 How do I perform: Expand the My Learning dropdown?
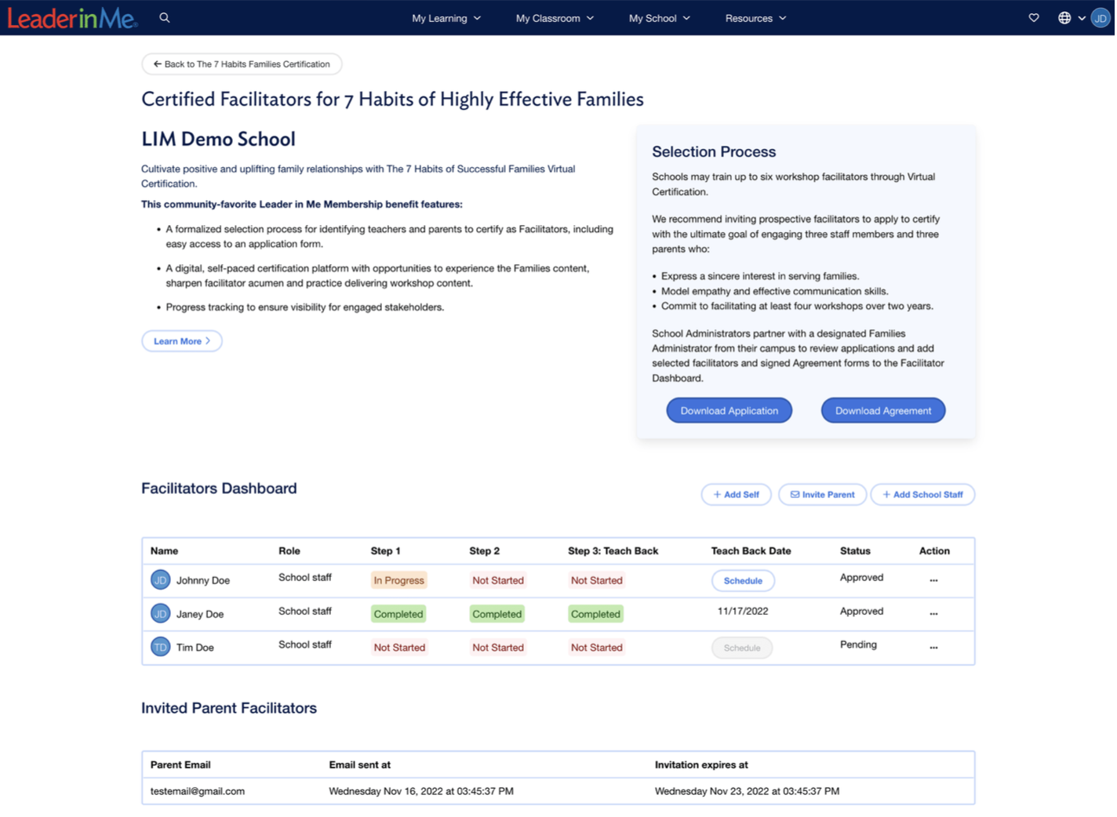point(446,18)
